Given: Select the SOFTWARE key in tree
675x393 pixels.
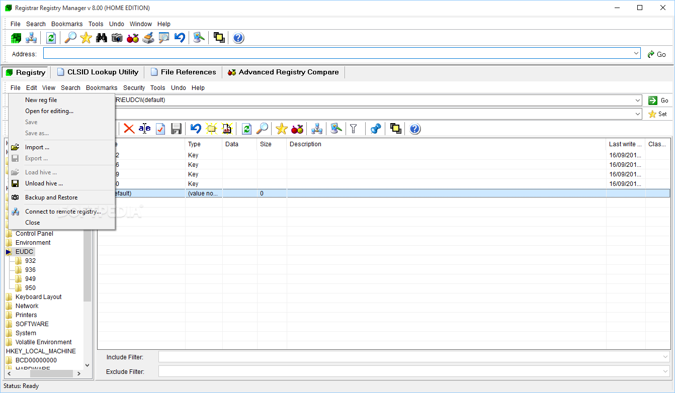Looking at the screenshot, I should tap(32, 324).
